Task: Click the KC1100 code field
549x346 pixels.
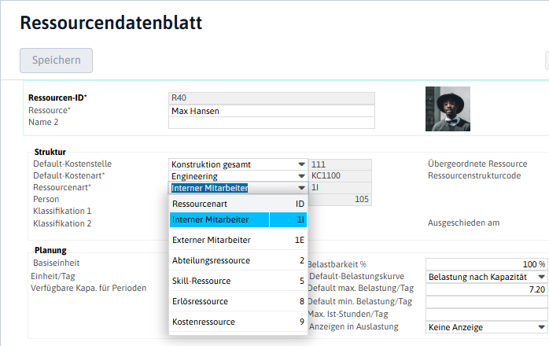Action: point(340,176)
